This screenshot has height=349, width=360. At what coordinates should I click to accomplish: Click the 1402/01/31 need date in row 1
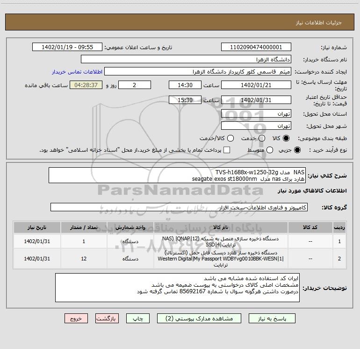pyautogui.click(x=37, y=241)
